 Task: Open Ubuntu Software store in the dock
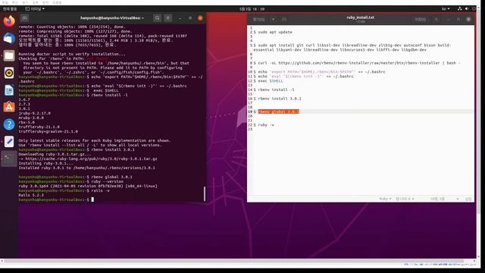point(9,107)
